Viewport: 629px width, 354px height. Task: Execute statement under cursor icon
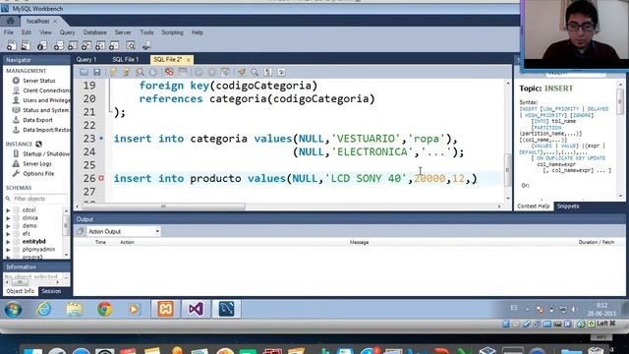click(x=127, y=72)
